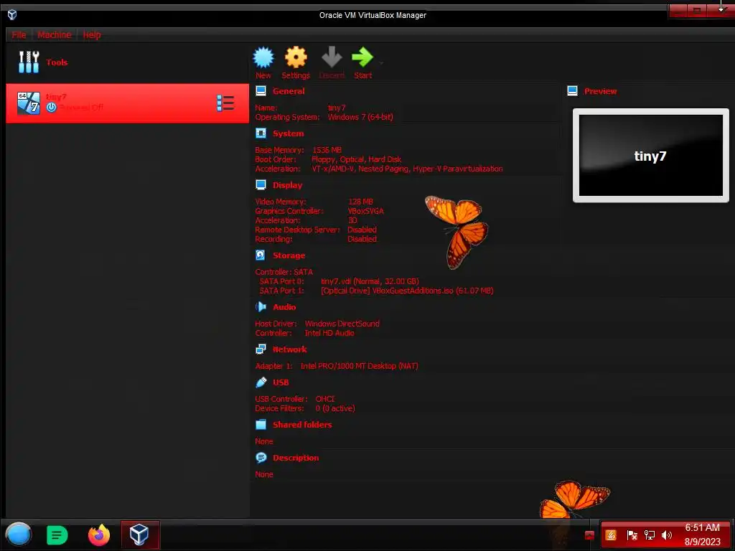Click the Windows DirectSound host driver value
Viewport: 735px width, 551px height.
[x=342, y=324]
